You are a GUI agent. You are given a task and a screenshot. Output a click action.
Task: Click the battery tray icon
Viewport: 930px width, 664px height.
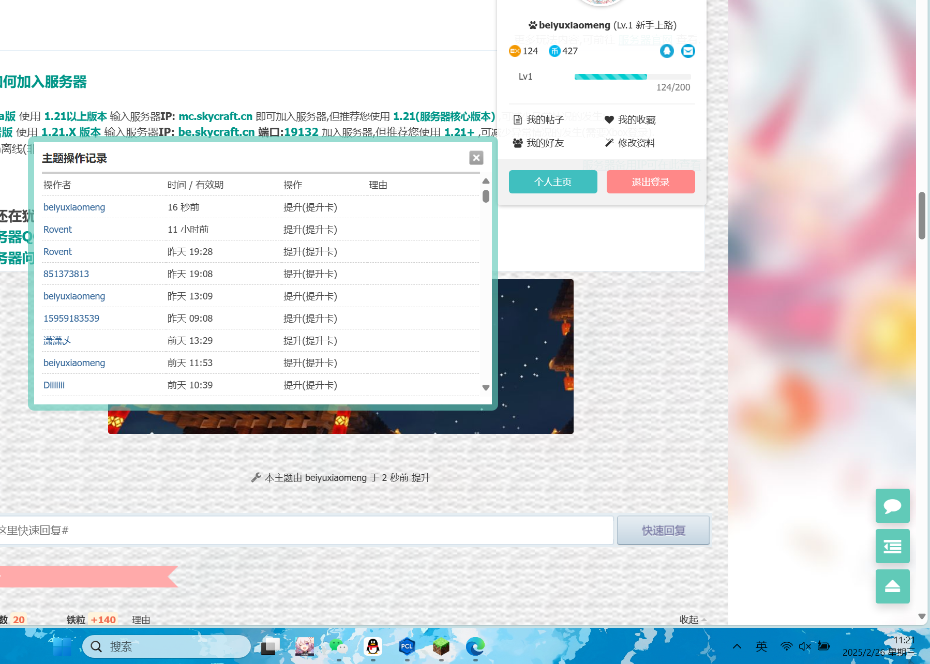(x=824, y=646)
